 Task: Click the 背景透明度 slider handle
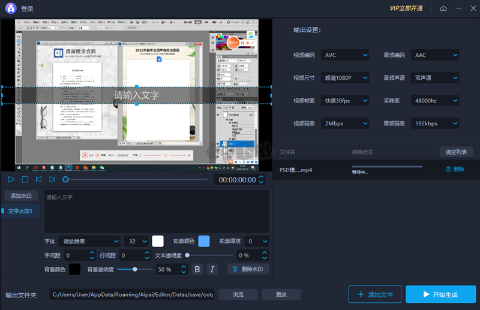[x=135, y=270]
